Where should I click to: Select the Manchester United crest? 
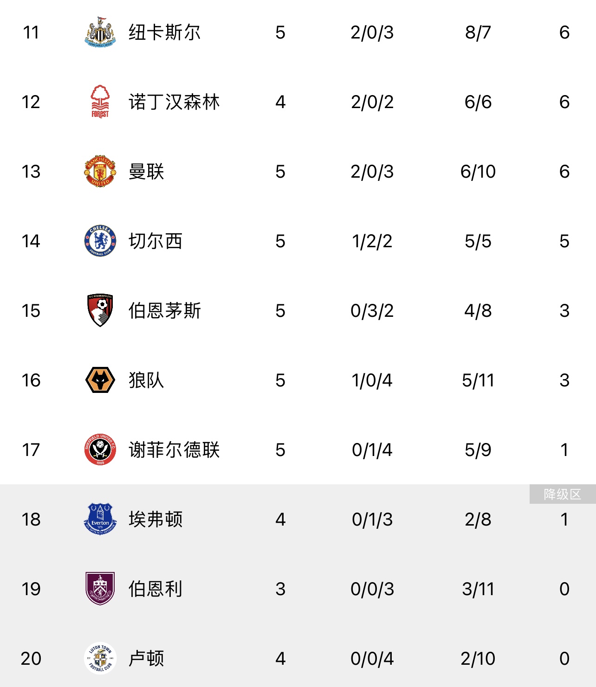point(100,172)
